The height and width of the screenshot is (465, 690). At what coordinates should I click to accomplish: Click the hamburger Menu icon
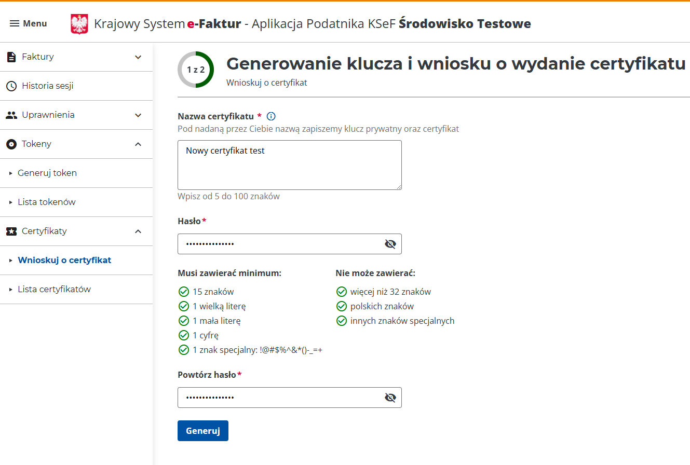15,23
